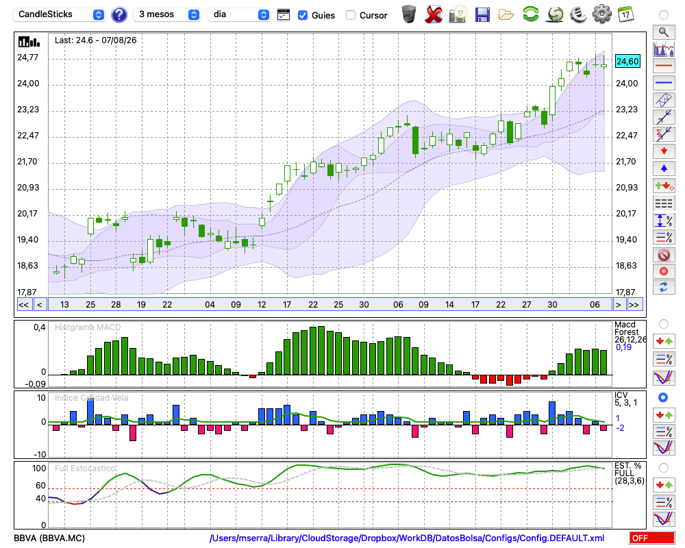Uncheck the Guies checkbox
Image resolution: width=685 pixels, height=548 pixels.
click(x=302, y=15)
